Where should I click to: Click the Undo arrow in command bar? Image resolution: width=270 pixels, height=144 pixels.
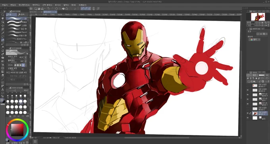coord(49,9)
